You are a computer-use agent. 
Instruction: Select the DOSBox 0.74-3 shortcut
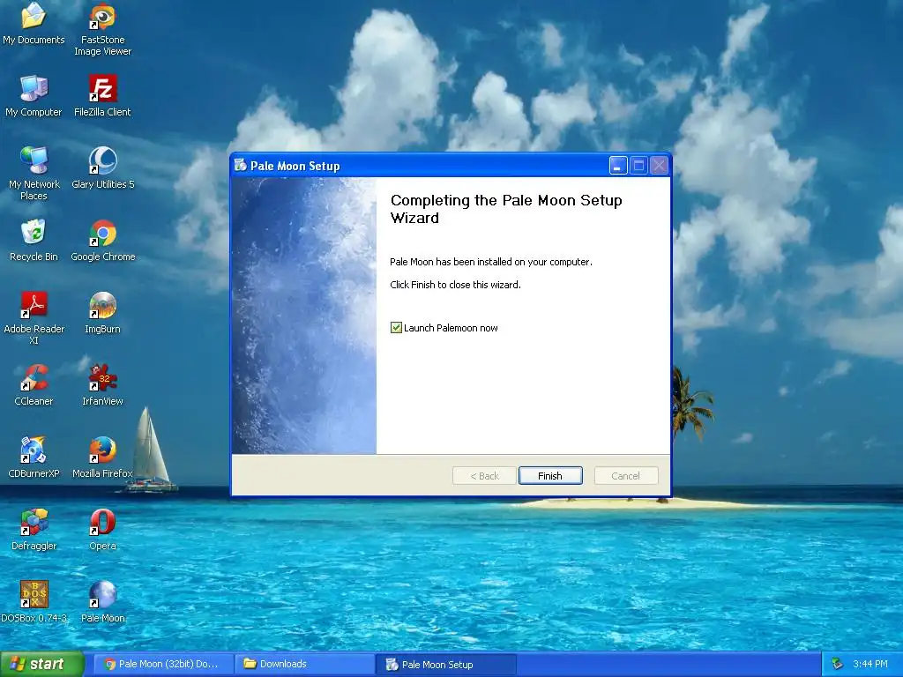click(x=34, y=602)
